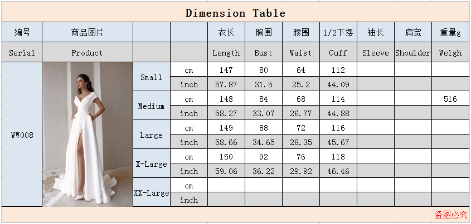Select the Cuff column header
This screenshot has height=224, width=471.
tap(338, 53)
